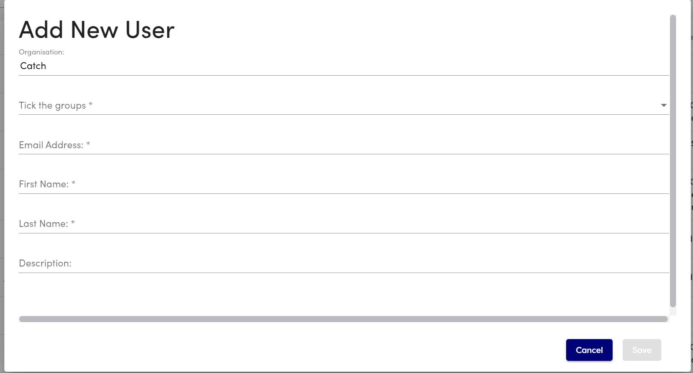Click the vertical scrollbar track below thumb
The width and height of the screenshot is (693, 373).
(673, 311)
